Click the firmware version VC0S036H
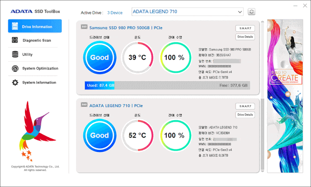311x187 pixels. 223,133
